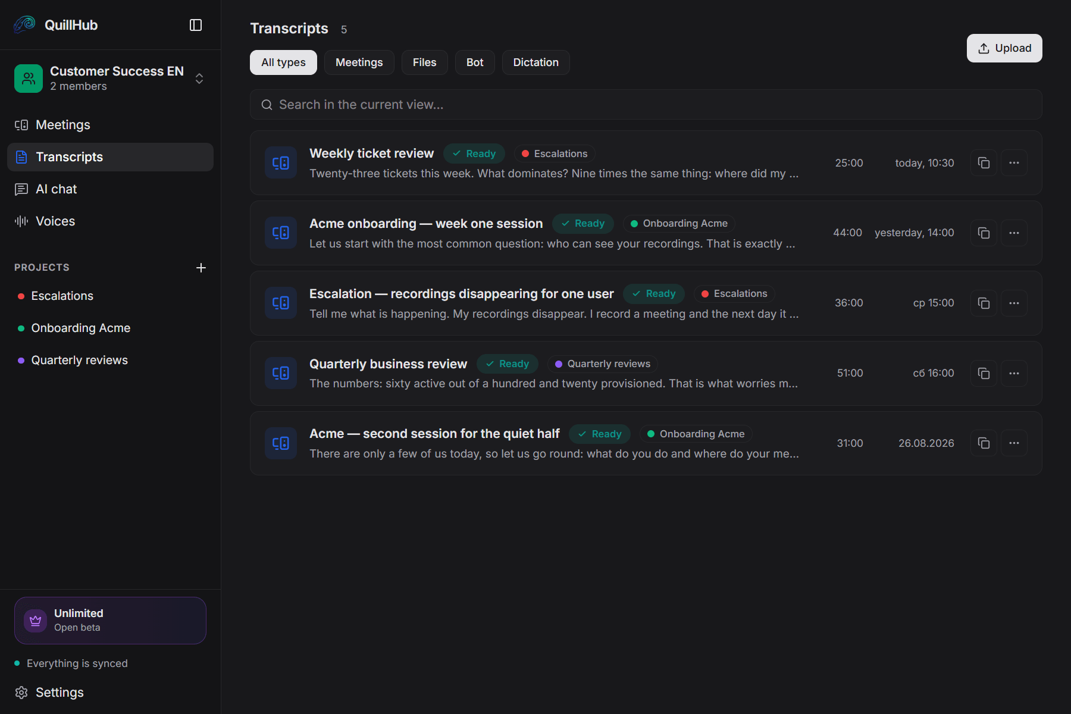The width and height of the screenshot is (1071, 714).
Task: Click Onboarding Acme tag on second session
Action: point(696,434)
